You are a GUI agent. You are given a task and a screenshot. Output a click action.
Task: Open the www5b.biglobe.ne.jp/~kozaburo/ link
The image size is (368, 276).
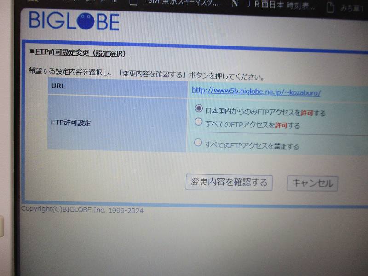[x=256, y=91]
